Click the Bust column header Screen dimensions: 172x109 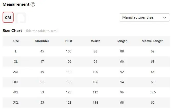click(x=69, y=41)
